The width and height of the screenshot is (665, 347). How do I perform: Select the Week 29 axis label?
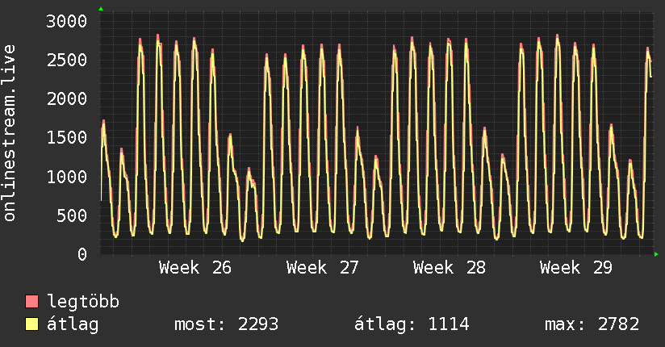[x=576, y=268]
